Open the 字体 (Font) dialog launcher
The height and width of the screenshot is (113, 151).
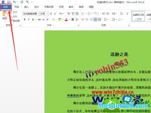click(78, 26)
